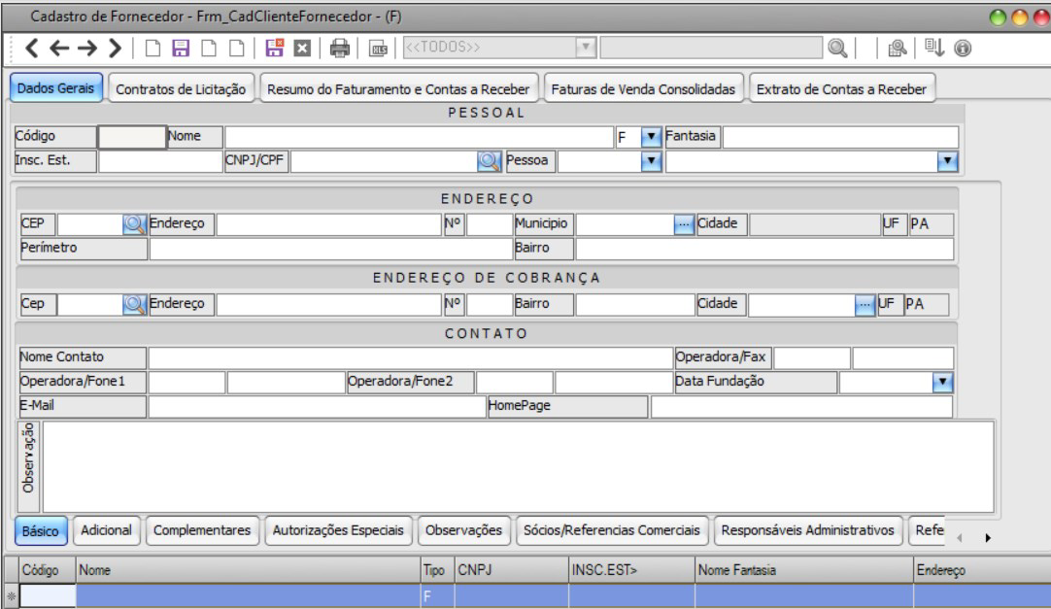
Task: Select the Básico bottom tab
Action: 40,530
